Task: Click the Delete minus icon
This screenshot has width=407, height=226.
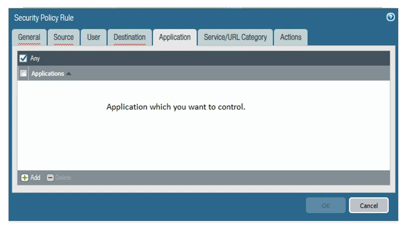Action: point(50,178)
